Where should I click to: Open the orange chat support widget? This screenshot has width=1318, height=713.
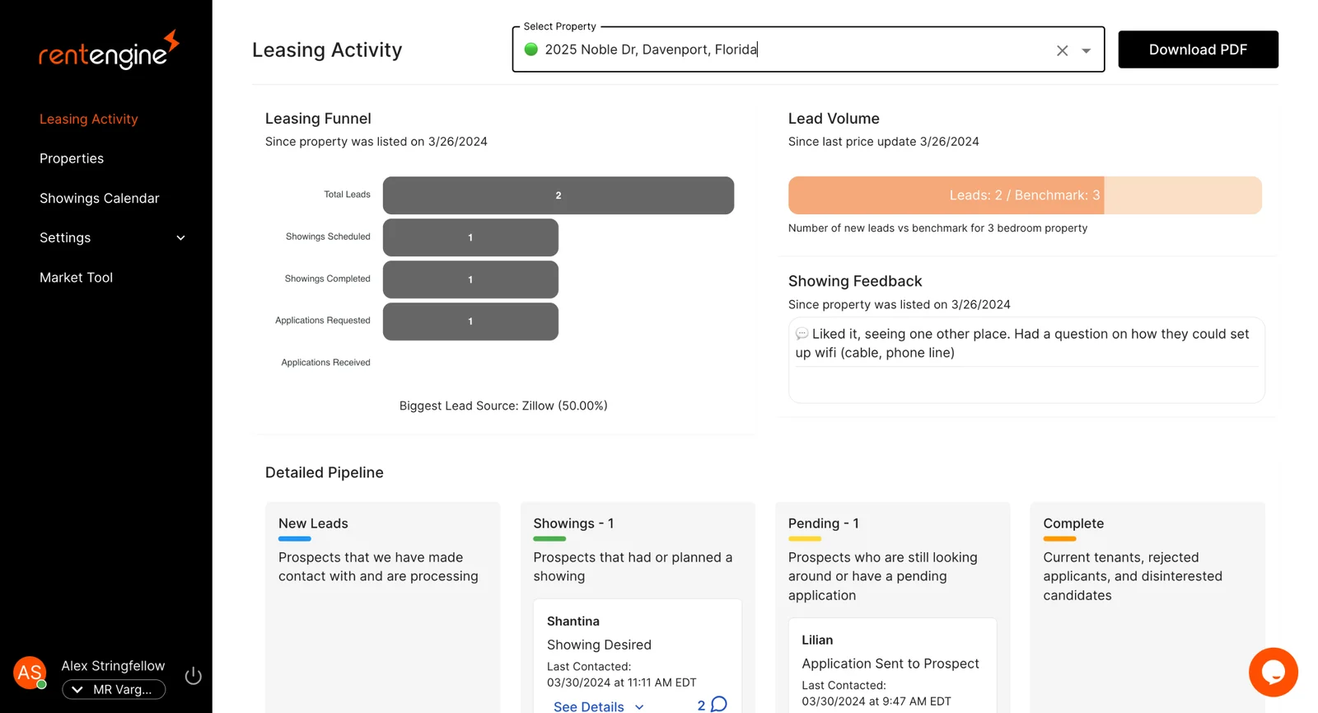click(x=1273, y=672)
